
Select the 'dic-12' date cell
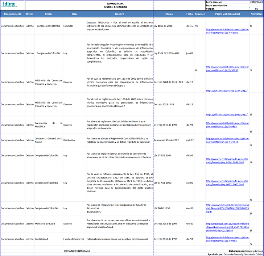(190, 82)
